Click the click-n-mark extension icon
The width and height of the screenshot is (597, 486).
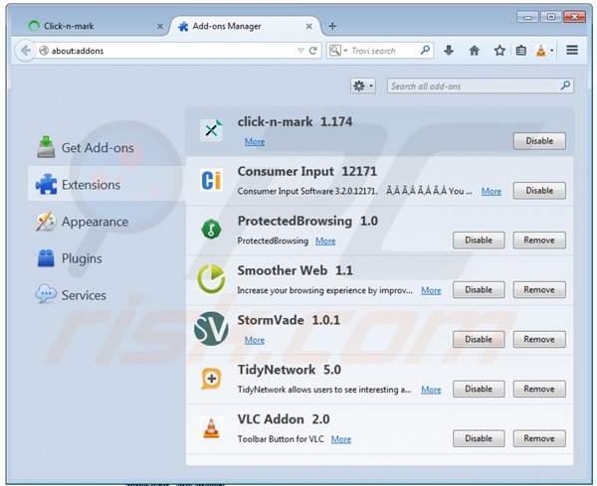[211, 130]
